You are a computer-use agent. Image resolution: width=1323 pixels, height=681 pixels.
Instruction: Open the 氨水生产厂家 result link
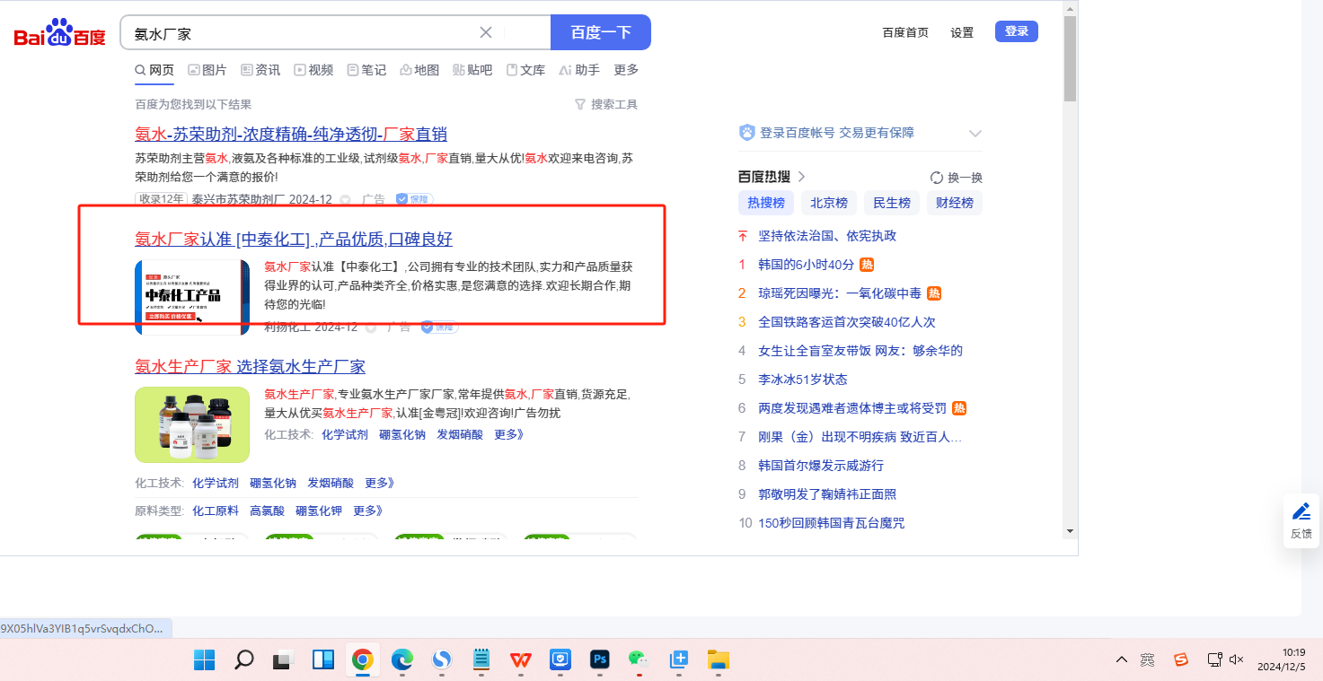[x=250, y=366]
